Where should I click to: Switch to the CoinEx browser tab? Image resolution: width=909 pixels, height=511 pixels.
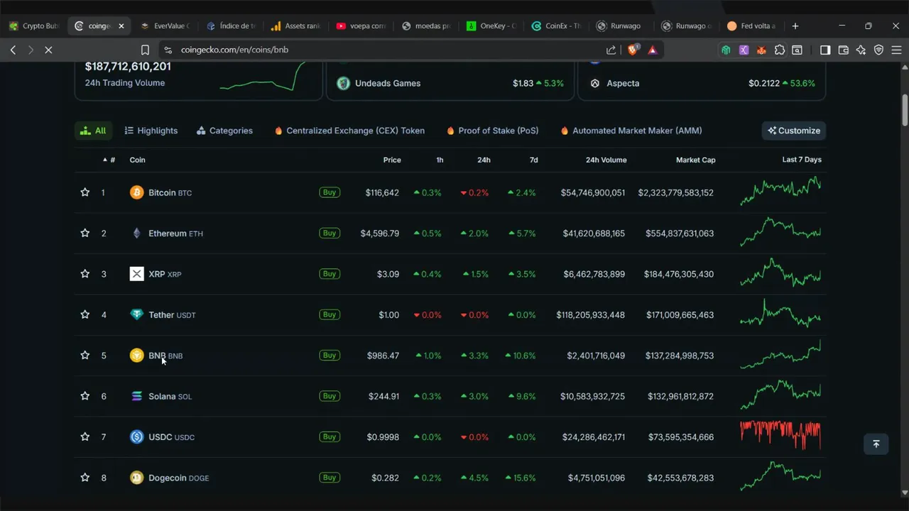(557, 26)
